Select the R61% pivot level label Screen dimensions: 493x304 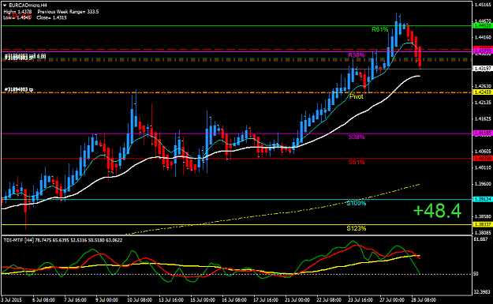click(380, 29)
